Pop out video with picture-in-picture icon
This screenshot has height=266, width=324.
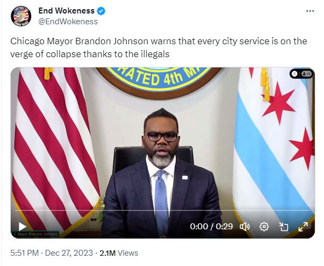click(284, 227)
